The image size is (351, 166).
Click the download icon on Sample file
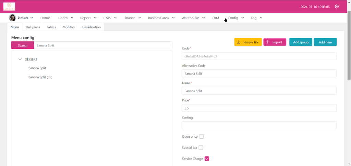pos(239,42)
